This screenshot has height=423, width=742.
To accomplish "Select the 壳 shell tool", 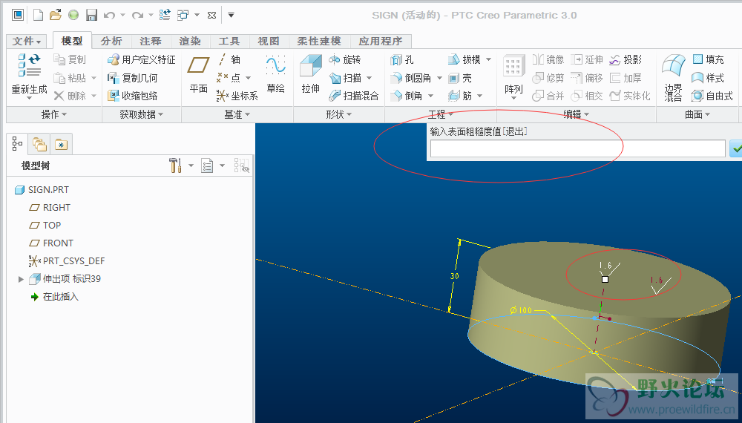I will tap(460, 78).
